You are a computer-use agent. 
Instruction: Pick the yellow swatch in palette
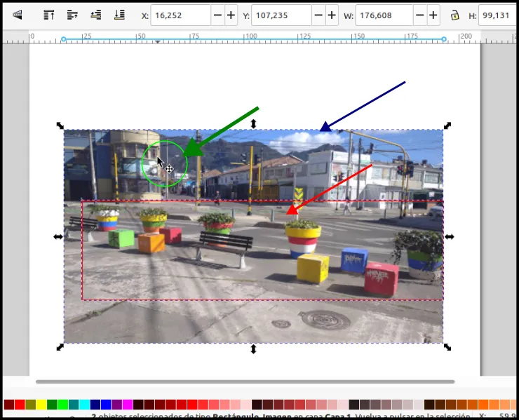pos(41,405)
